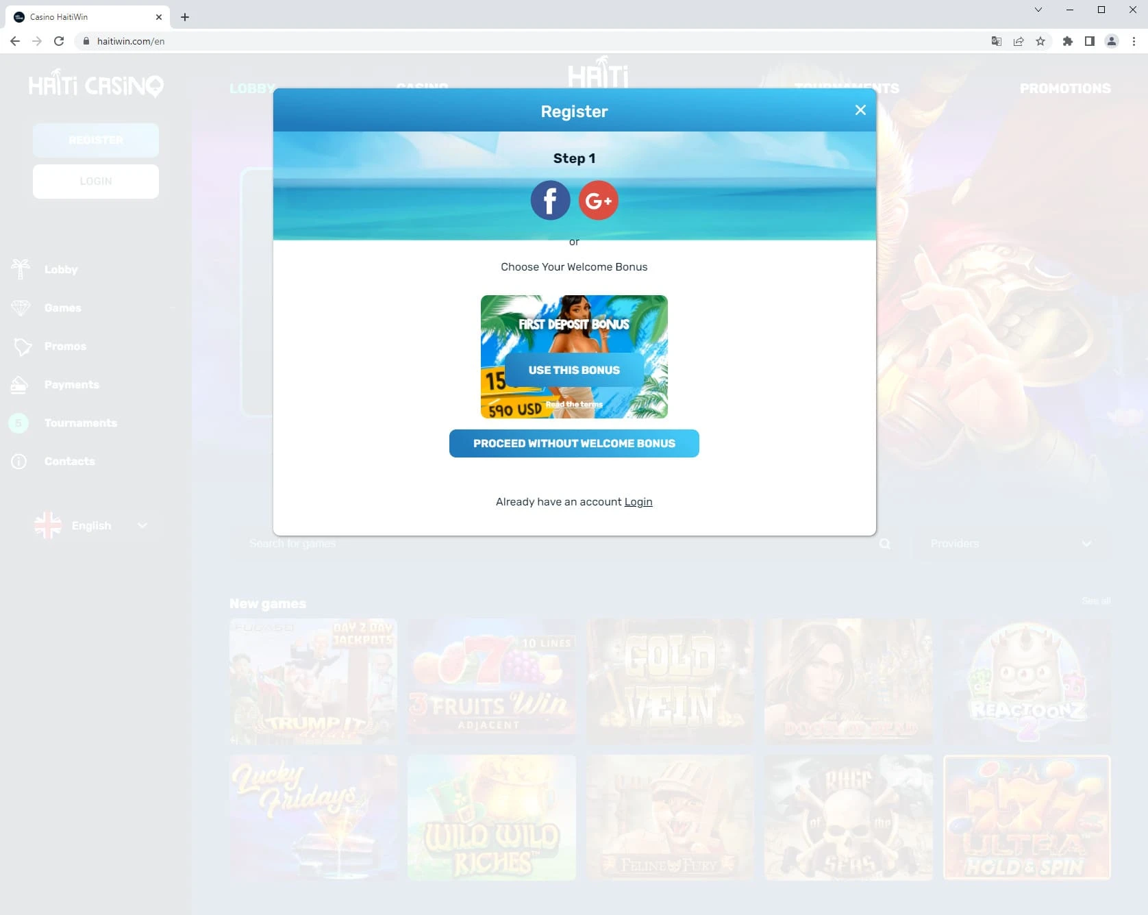Bookmark this page with the star icon
This screenshot has height=915, width=1148.
[1040, 41]
